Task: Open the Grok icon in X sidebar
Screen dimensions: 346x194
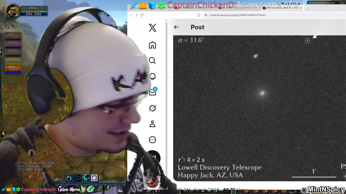Action: click(x=152, y=108)
